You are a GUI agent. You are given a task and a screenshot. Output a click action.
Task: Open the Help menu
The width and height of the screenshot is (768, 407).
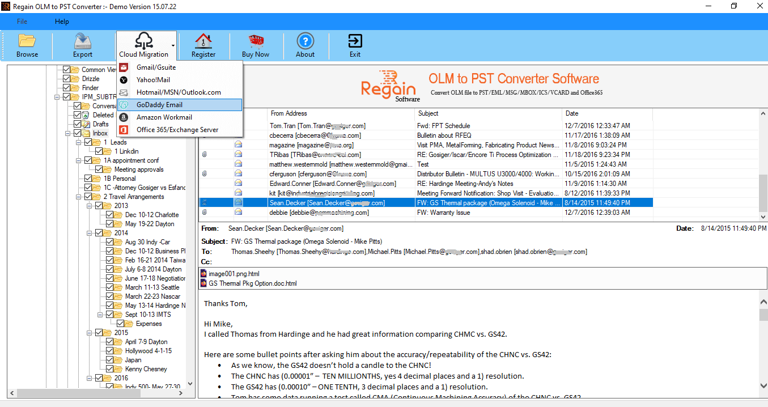point(61,21)
